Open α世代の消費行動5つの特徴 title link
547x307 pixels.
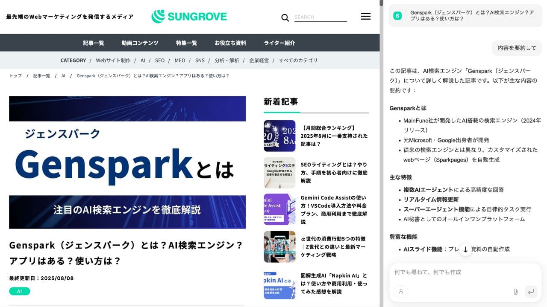[333, 246]
